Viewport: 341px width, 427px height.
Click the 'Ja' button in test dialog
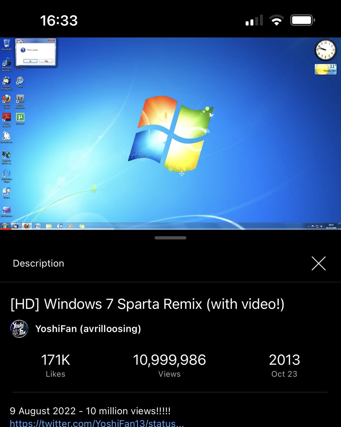[x=31, y=61]
